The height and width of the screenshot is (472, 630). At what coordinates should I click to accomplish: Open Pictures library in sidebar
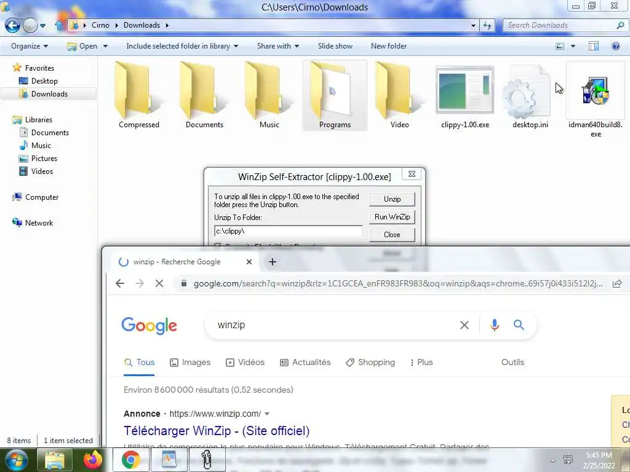44,158
